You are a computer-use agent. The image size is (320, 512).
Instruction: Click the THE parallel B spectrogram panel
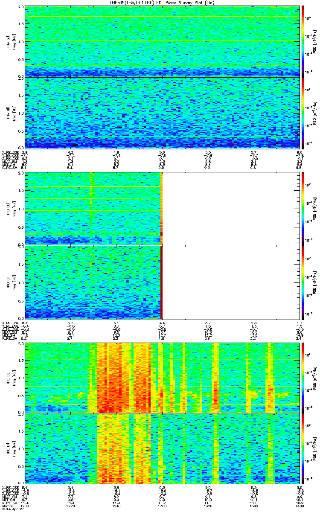tap(162, 448)
